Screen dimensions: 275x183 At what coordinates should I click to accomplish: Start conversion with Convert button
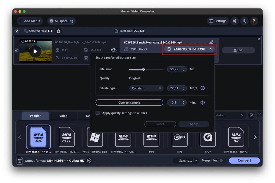(x=244, y=160)
